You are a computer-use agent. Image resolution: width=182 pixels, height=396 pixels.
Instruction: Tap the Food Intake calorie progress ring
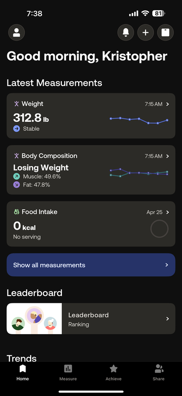pos(159,229)
